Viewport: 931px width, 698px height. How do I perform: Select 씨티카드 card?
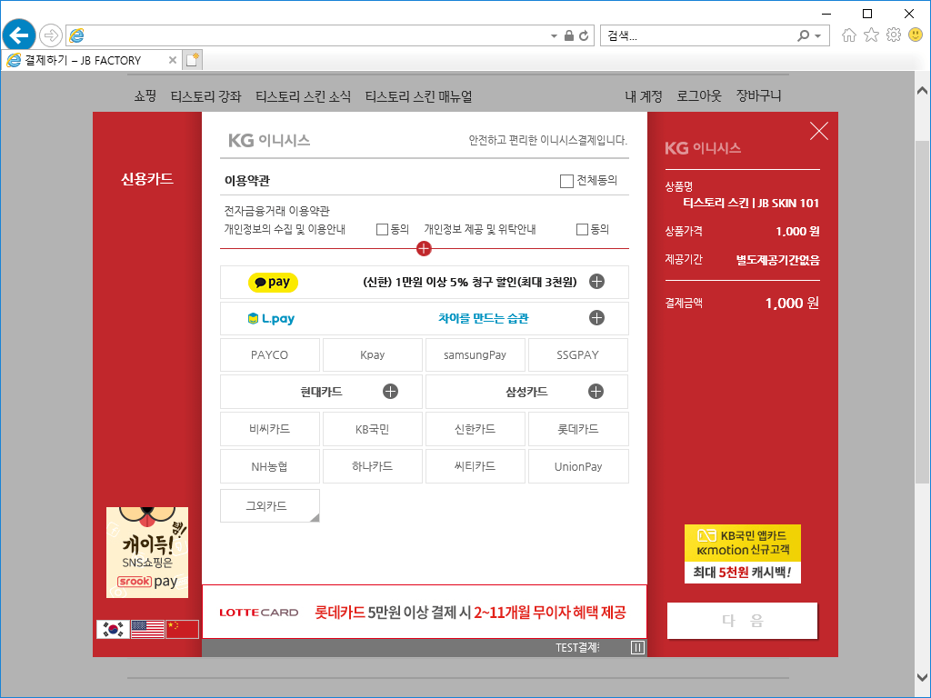(475, 466)
